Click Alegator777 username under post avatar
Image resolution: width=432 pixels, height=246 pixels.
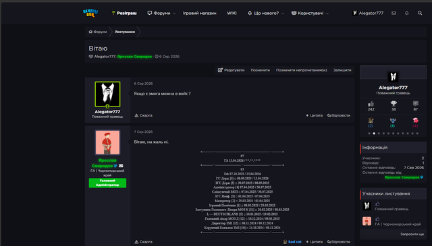[107, 112]
